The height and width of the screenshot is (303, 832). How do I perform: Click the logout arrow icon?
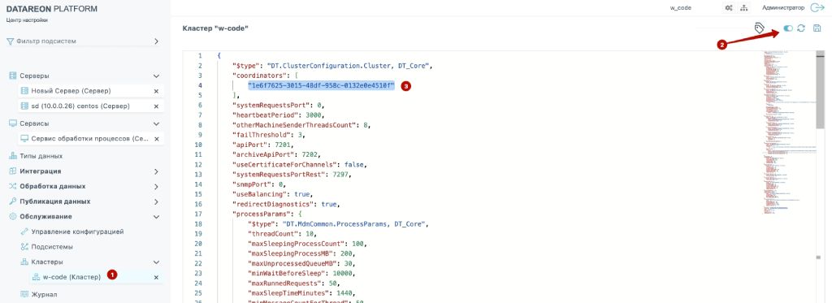[817, 8]
